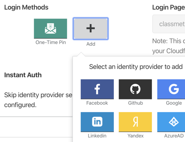Select the Github identity provider tile
Viewport: 185px width, 142px height.
click(x=135, y=89)
